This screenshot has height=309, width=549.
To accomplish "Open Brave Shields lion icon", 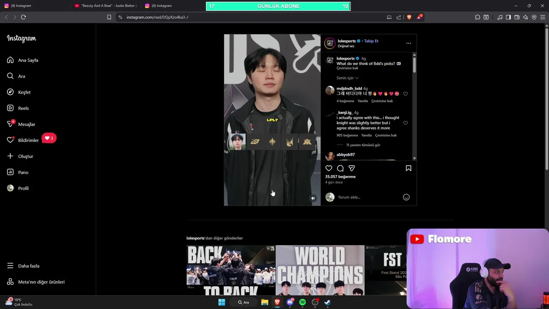I will pos(409,17).
